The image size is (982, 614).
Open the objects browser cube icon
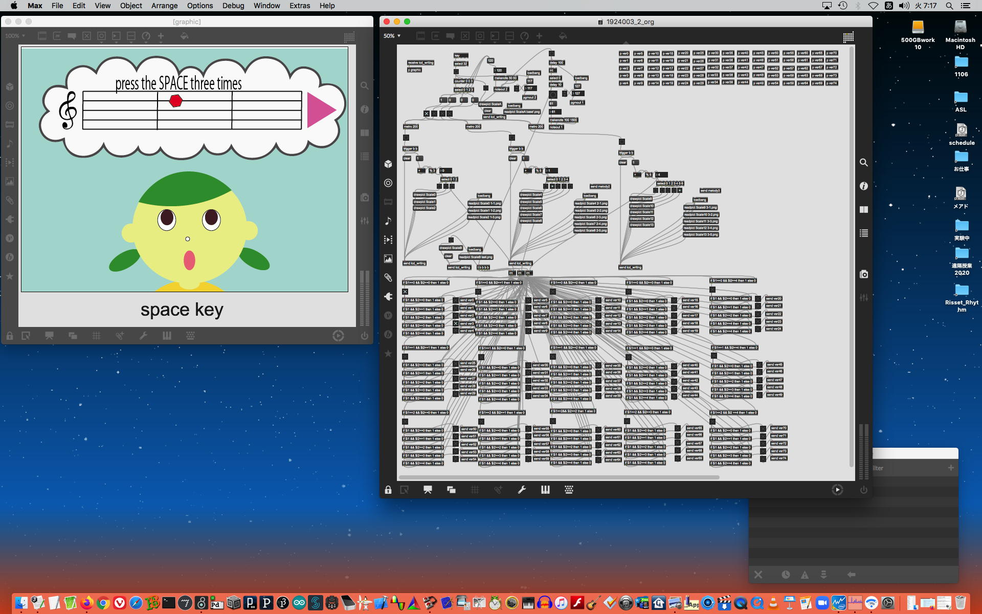[x=388, y=164]
